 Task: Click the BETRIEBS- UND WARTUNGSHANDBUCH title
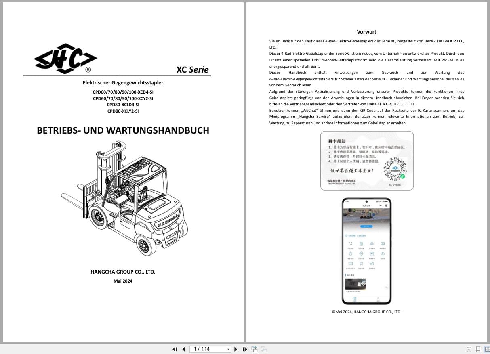click(123, 130)
